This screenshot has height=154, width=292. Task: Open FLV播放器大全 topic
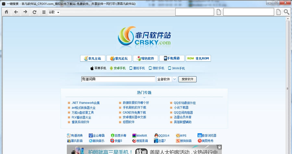click(x=81, y=117)
